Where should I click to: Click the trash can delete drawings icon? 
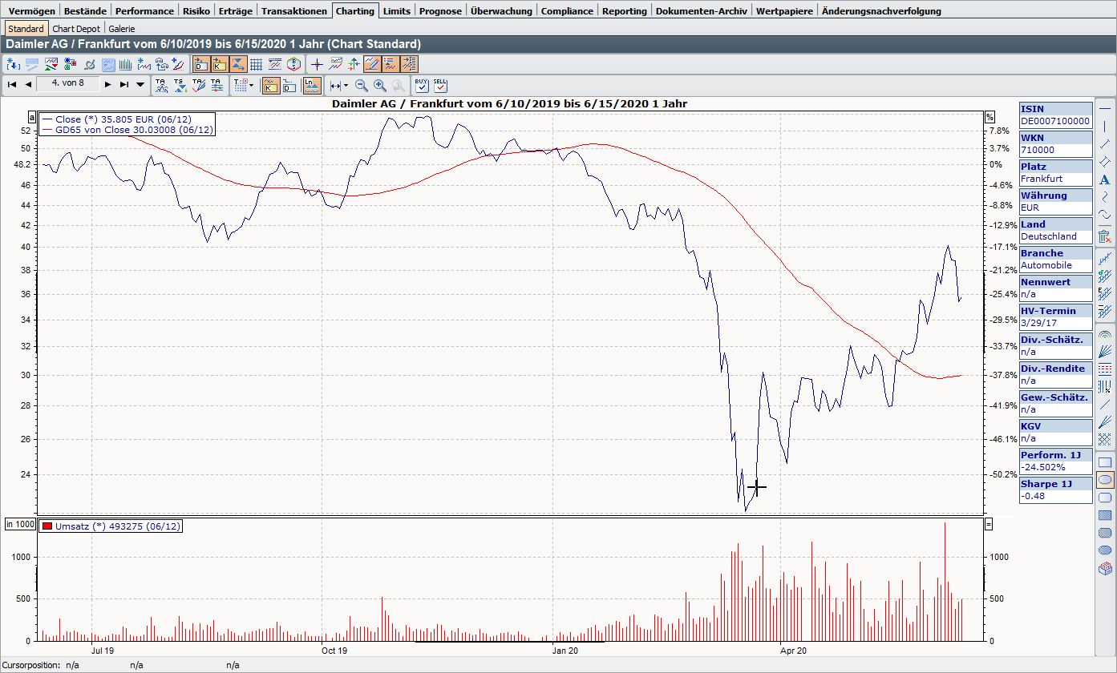coord(1105,236)
